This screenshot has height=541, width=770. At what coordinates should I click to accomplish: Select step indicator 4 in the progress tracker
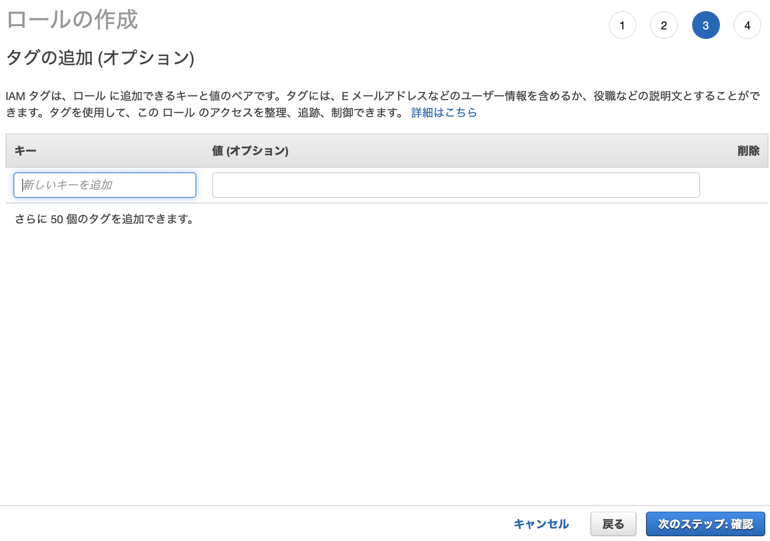pos(747,25)
